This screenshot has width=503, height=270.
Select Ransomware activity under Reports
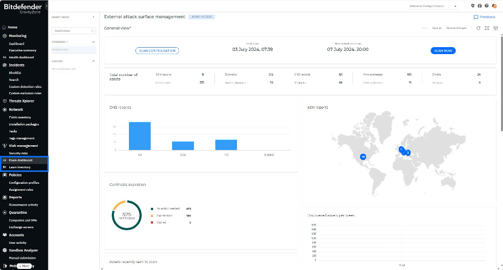(24, 205)
